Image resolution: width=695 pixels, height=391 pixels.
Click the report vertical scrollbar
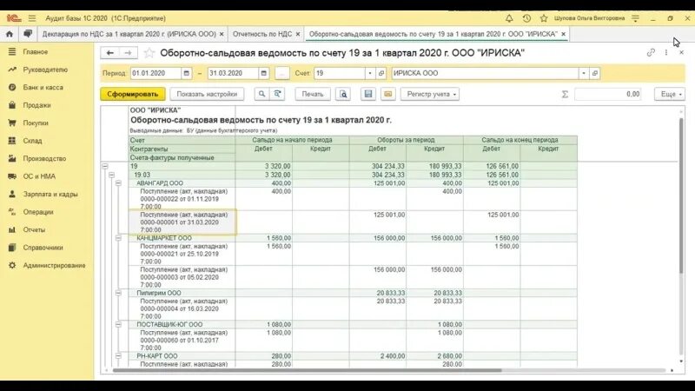(681, 195)
